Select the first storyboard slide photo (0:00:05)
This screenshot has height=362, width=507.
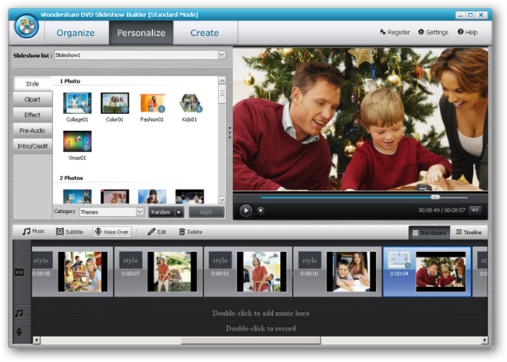[x=83, y=271]
